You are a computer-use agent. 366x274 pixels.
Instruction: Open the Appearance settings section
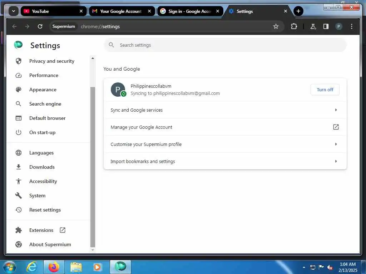(x=43, y=90)
